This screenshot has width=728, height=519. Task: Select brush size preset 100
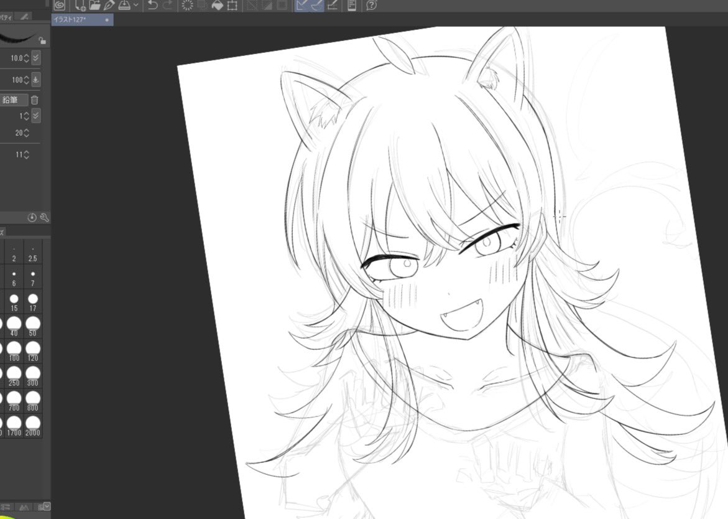tap(14, 352)
